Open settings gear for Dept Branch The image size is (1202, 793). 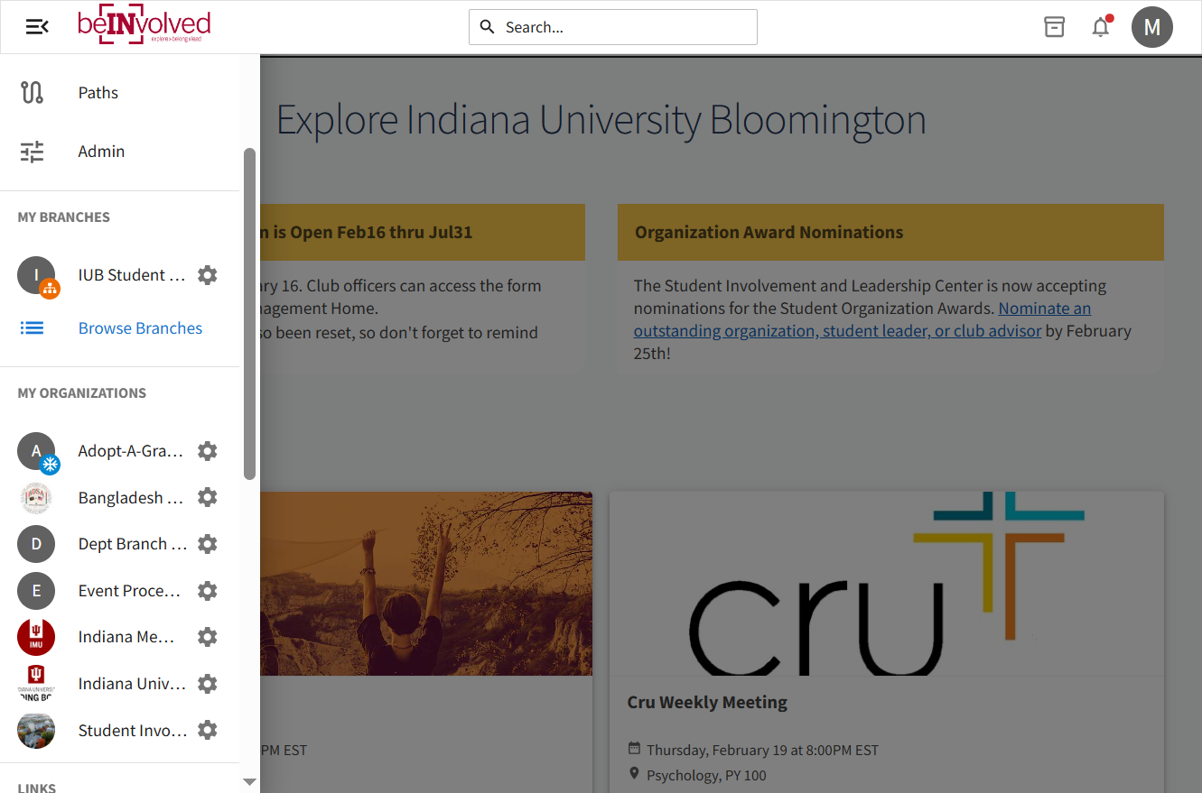coord(208,544)
